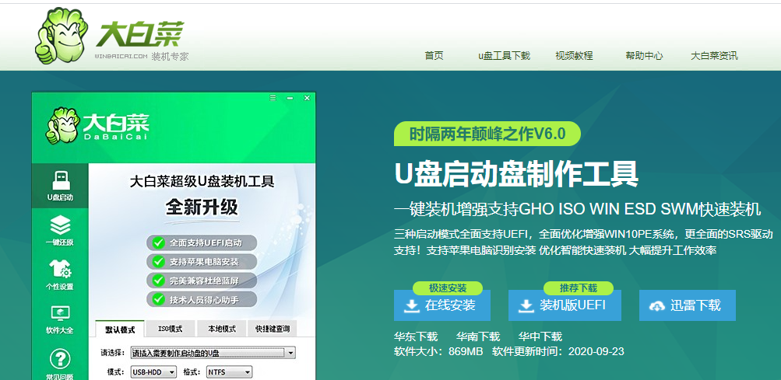781x380 pixels.
Task: Click the 华南下载 mirror link
Action: coord(477,336)
